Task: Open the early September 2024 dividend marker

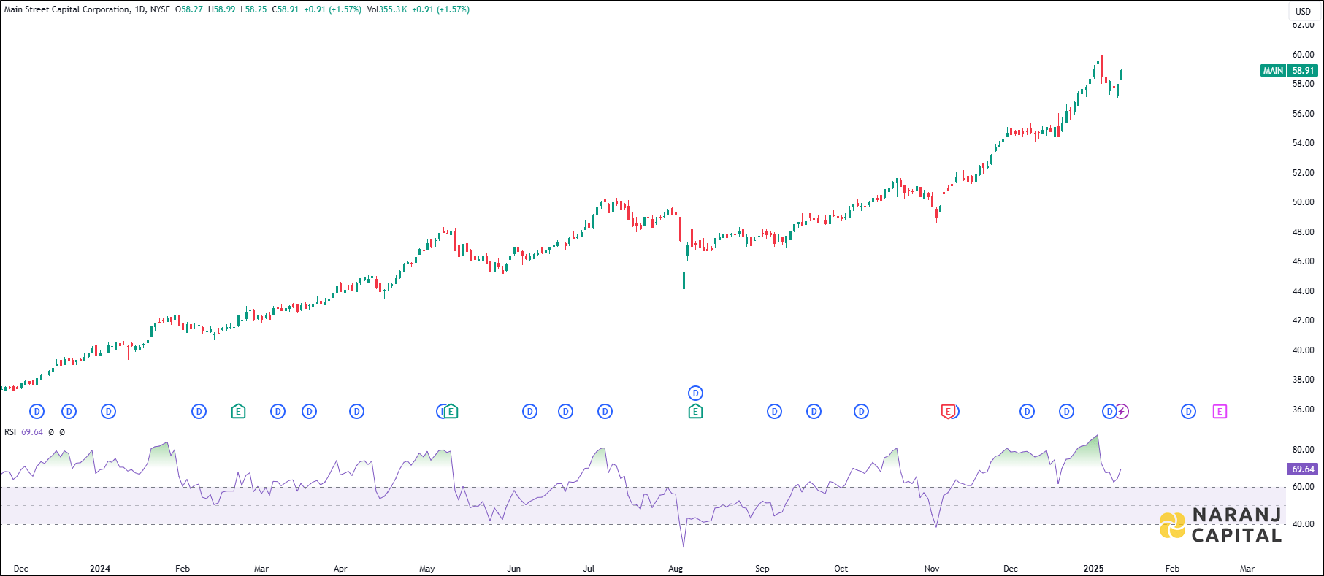Action: (x=774, y=412)
